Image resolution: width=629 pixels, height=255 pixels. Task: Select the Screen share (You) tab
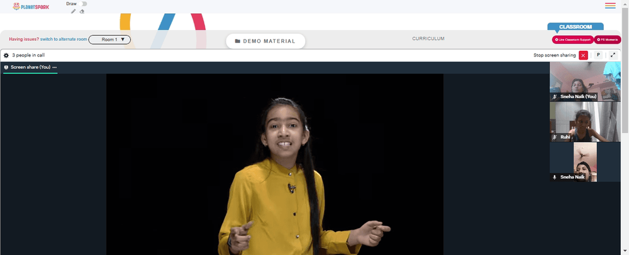tap(30, 67)
